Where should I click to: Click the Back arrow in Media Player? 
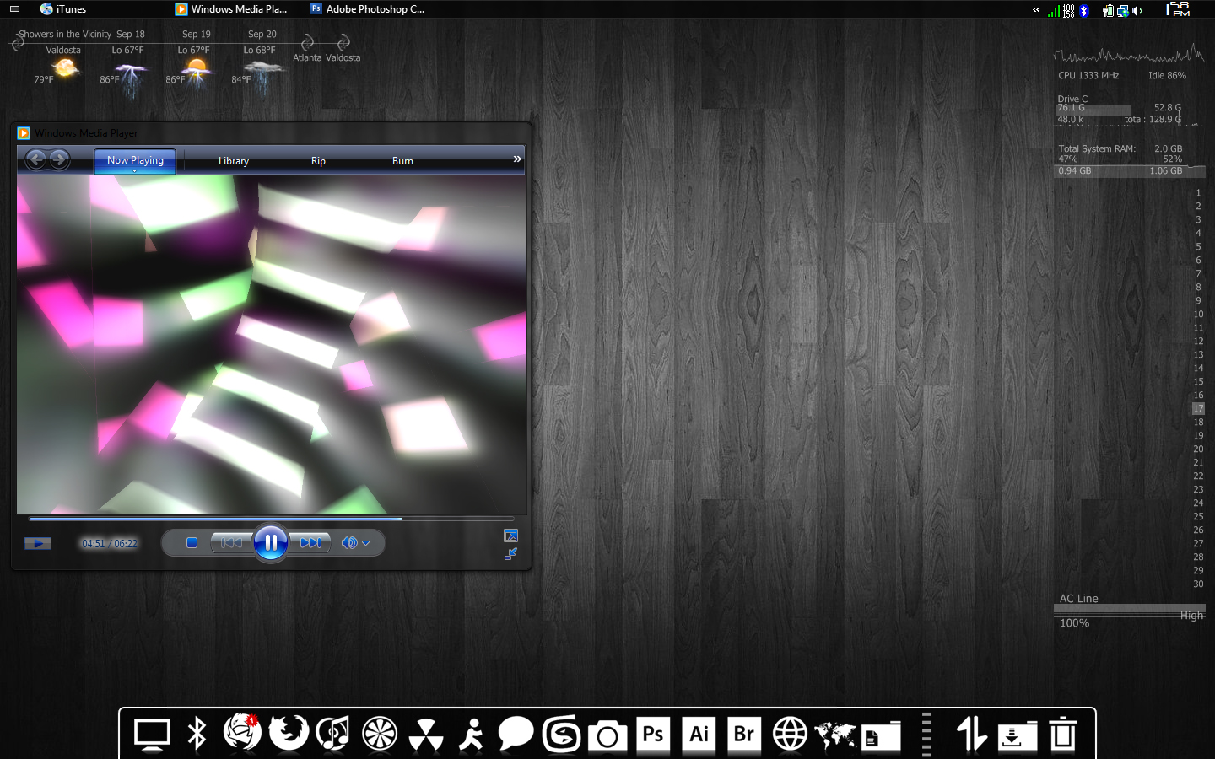pyautogui.click(x=35, y=159)
